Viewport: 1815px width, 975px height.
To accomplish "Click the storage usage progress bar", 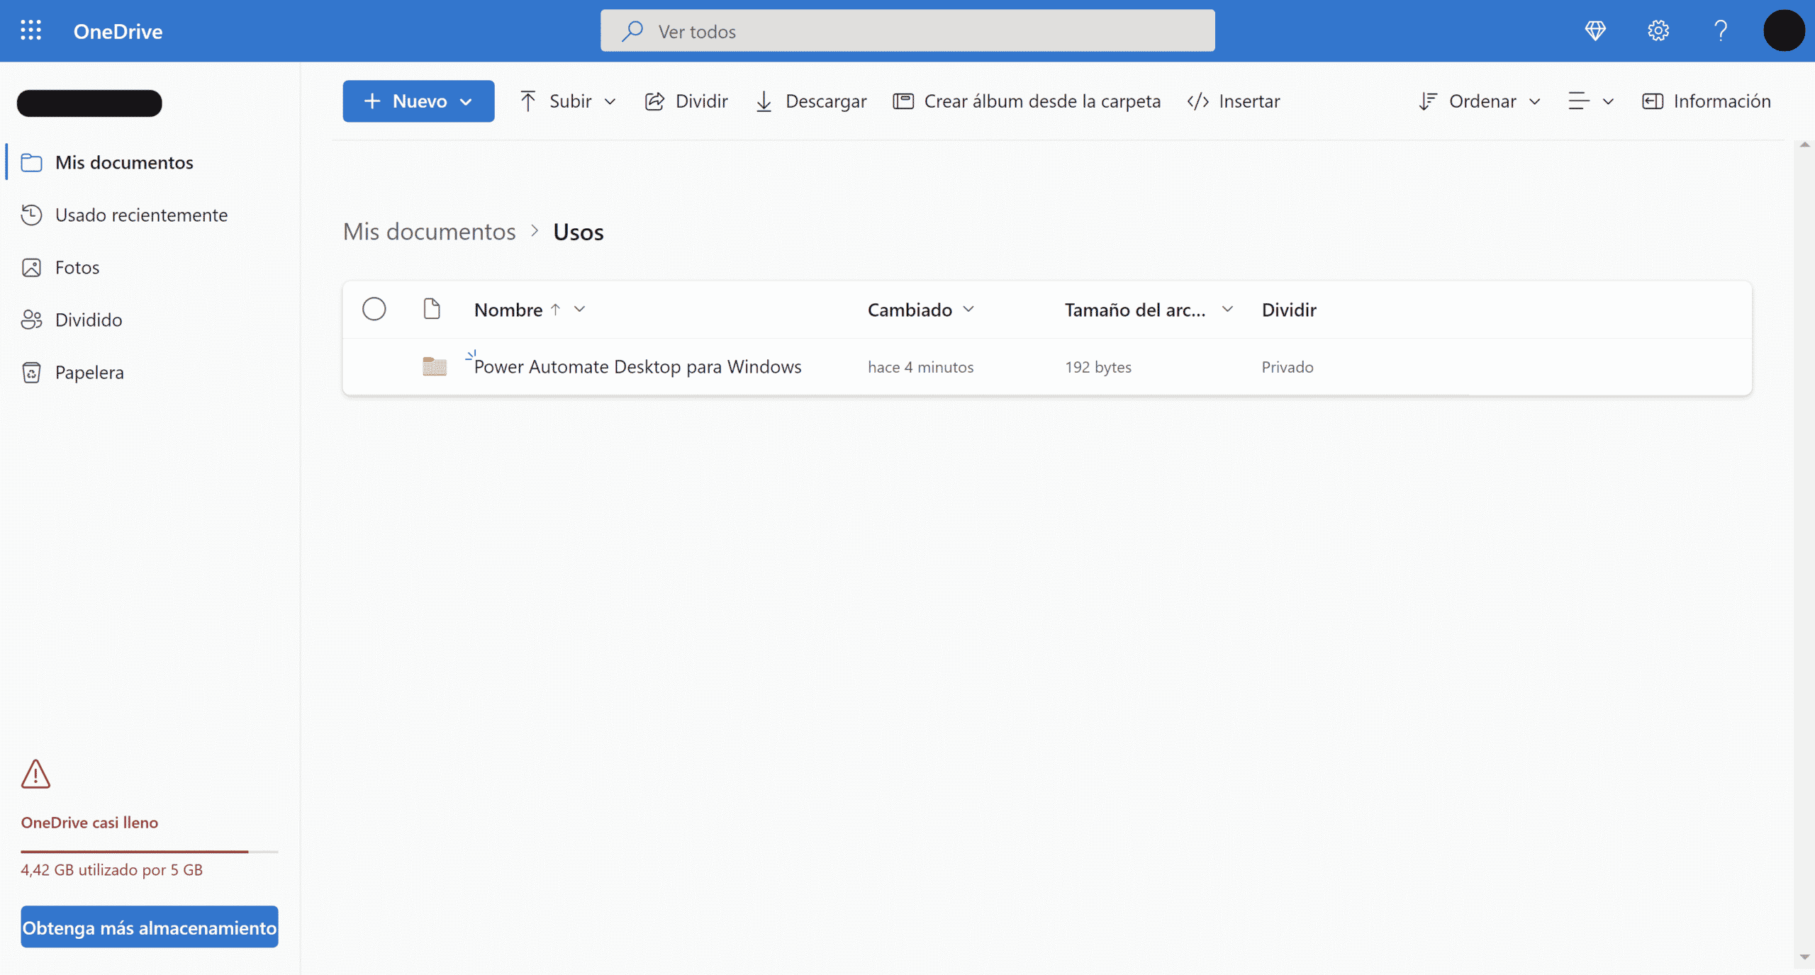I will [x=150, y=851].
